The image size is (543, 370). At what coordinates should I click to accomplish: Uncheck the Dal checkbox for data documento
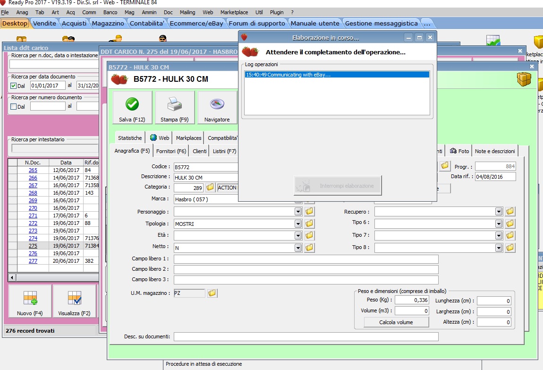coord(14,86)
